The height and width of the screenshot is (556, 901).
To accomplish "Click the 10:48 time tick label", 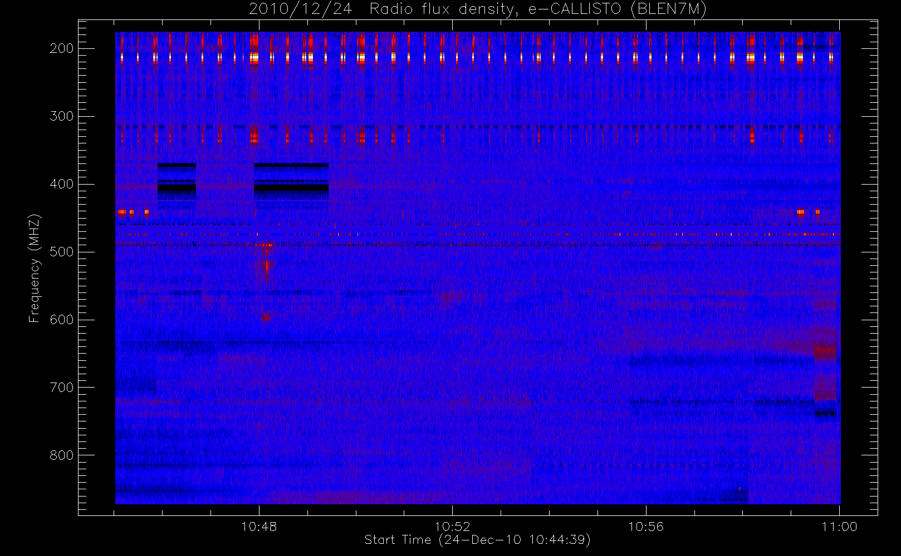I will coord(259,527).
